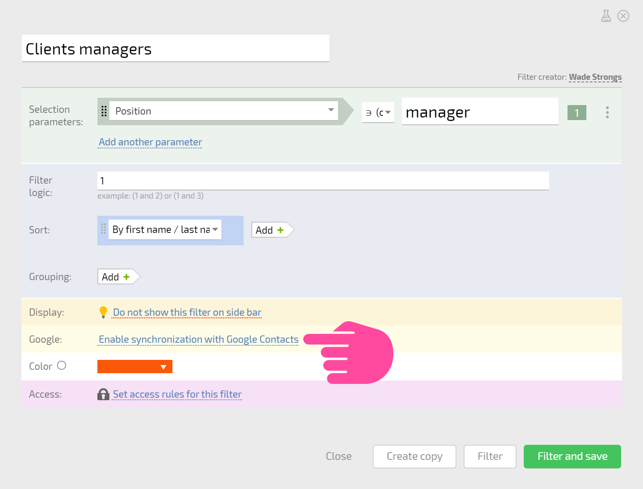
Task: Click the Filter logic input field
Action: [323, 181]
